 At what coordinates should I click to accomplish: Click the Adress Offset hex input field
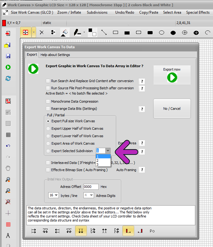[91, 187]
